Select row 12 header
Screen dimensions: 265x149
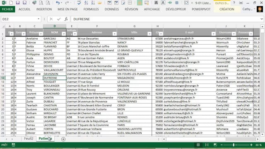(3, 78)
